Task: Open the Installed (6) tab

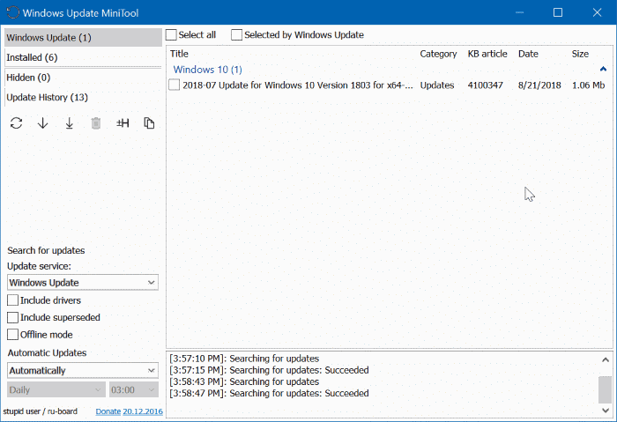Action: [x=83, y=57]
